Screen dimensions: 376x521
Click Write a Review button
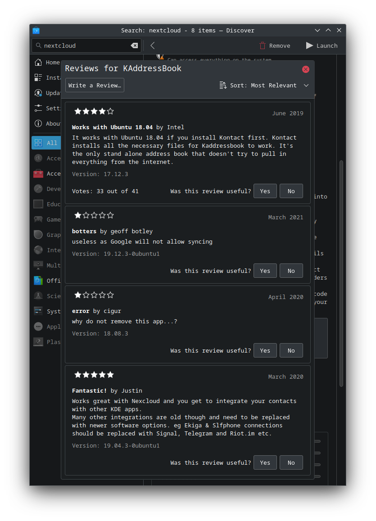click(x=95, y=86)
